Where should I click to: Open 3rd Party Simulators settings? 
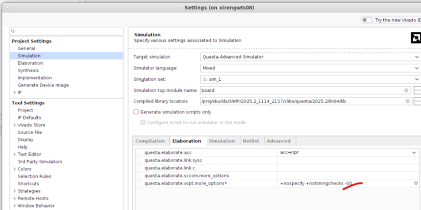pos(40,162)
